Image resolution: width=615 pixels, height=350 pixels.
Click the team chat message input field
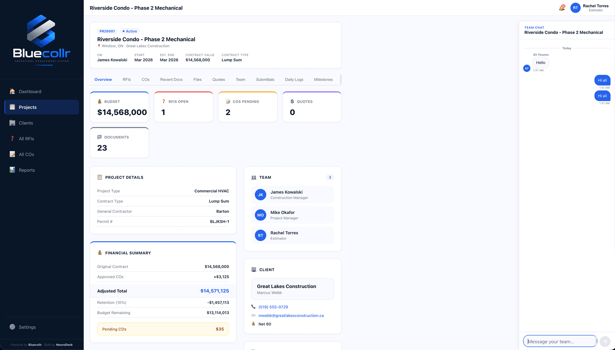(x=559, y=341)
